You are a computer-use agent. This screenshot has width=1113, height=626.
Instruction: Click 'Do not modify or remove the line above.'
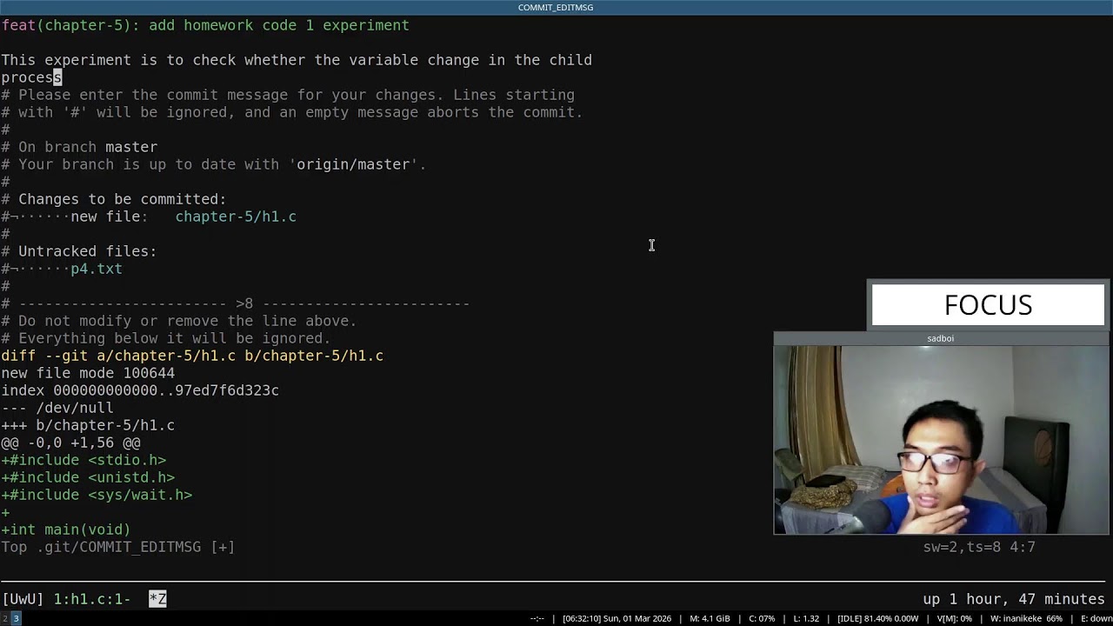[188, 321]
